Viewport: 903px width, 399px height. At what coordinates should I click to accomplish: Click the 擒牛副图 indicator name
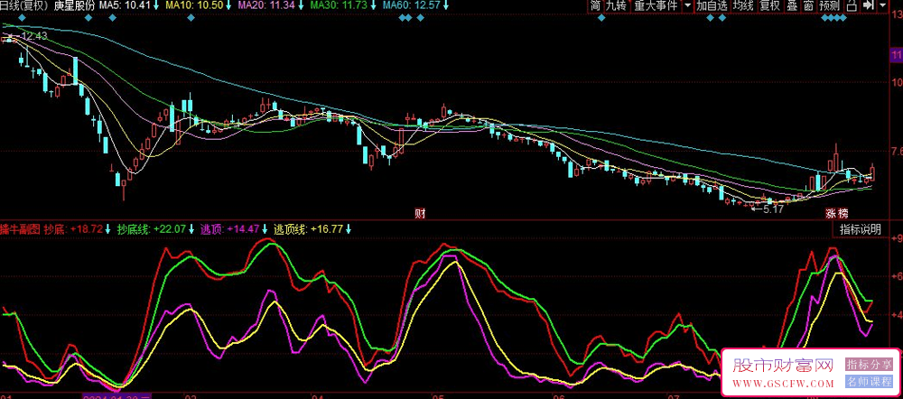coord(20,229)
